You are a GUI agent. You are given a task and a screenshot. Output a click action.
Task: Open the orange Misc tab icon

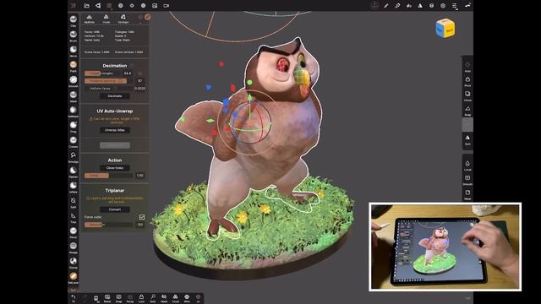tap(148, 17)
